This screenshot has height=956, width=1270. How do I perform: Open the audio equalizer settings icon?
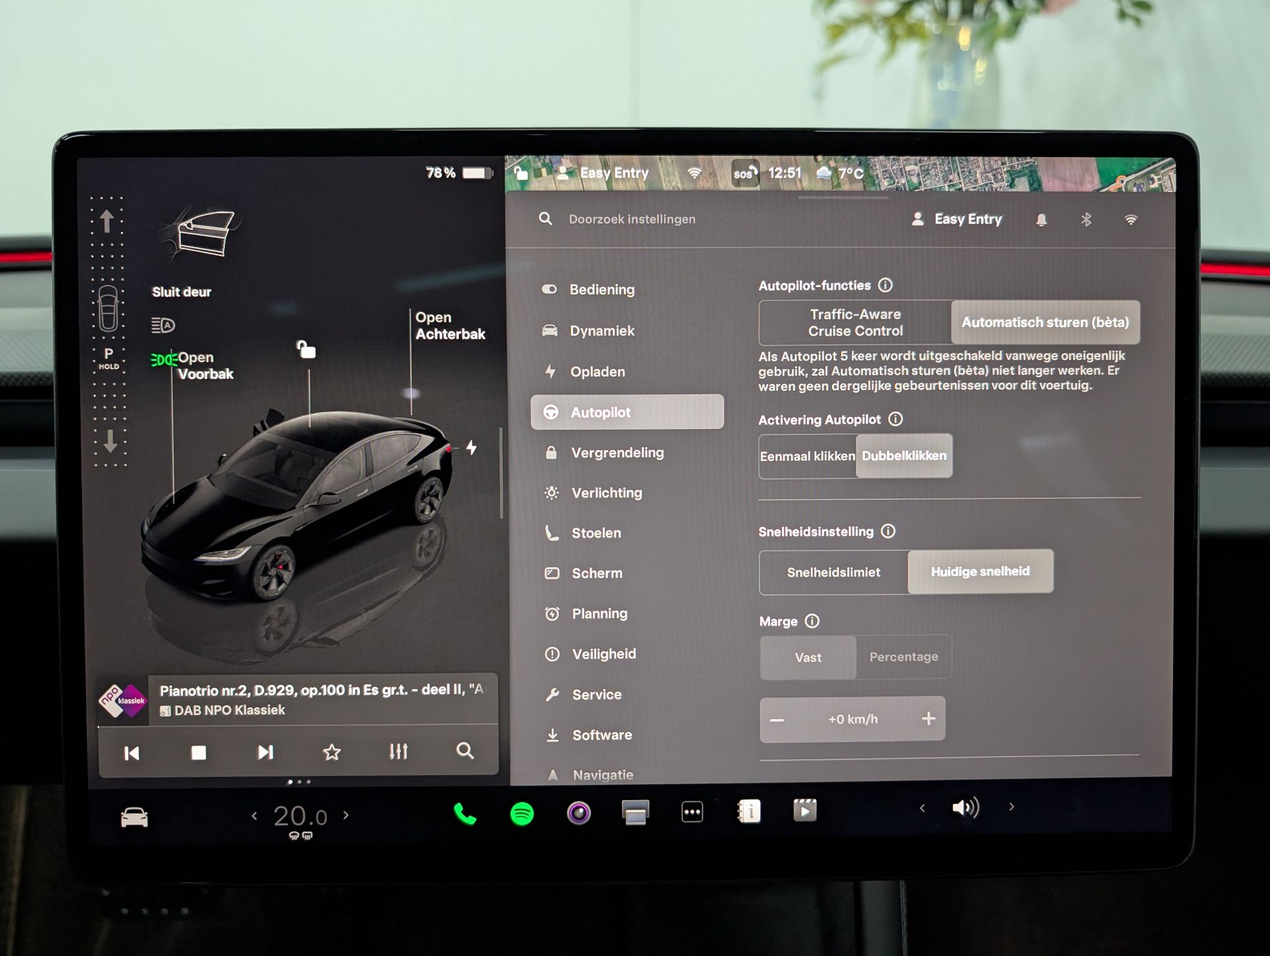coord(398,752)
